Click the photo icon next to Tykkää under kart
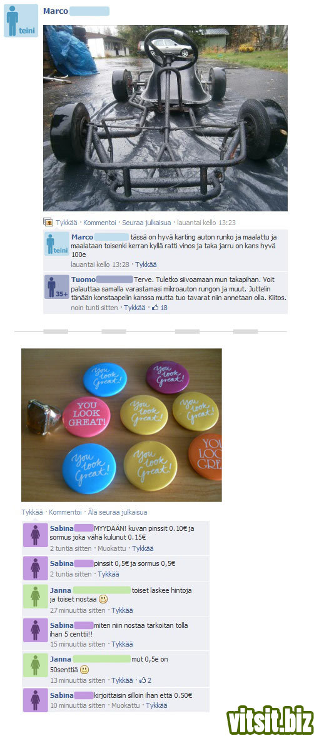This screenshot has height=736, width=314. [48, 222]
